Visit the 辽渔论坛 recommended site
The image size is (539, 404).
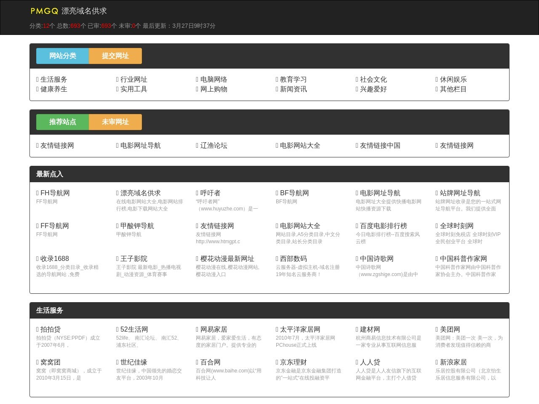pos(213,146)
